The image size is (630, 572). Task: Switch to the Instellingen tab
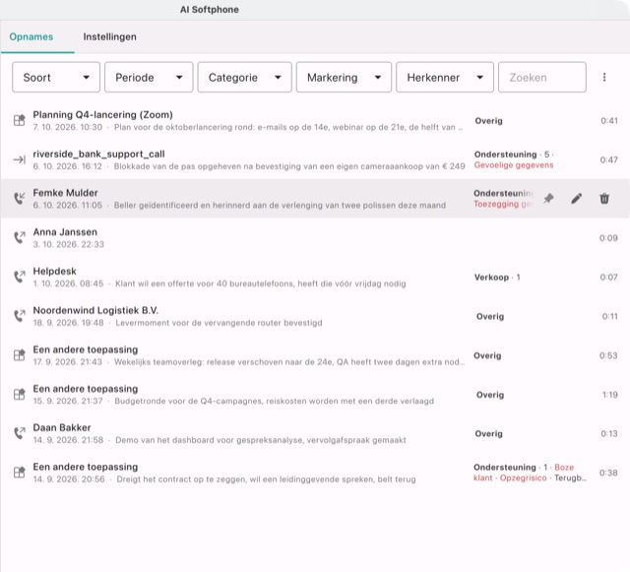pyautogui.click(x=109, y=36)
